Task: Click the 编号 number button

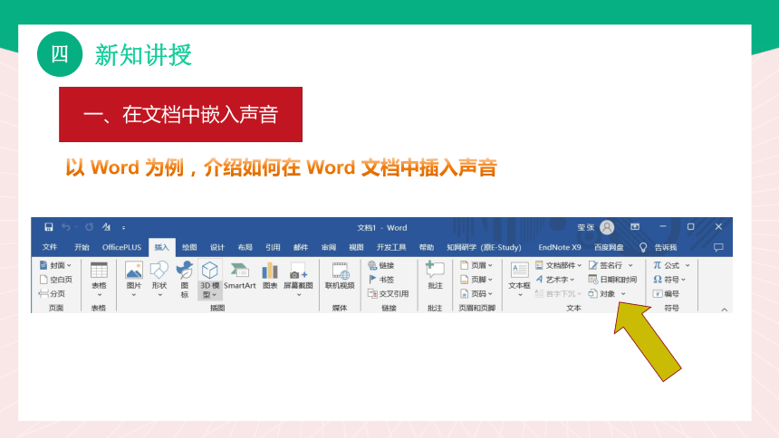Action: pyautogui.click(x=666, y=293)
